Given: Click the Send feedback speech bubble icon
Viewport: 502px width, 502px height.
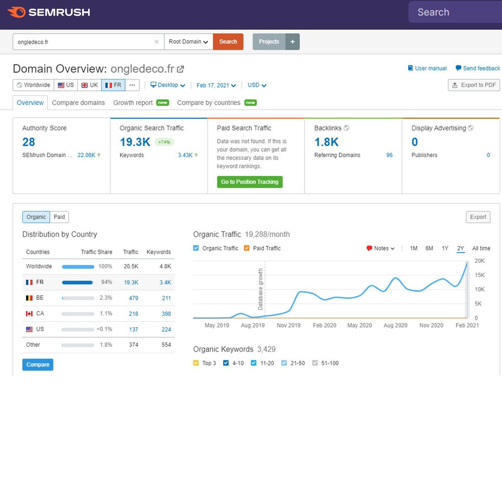Looking at the screenshot, I should click(458, 68).
